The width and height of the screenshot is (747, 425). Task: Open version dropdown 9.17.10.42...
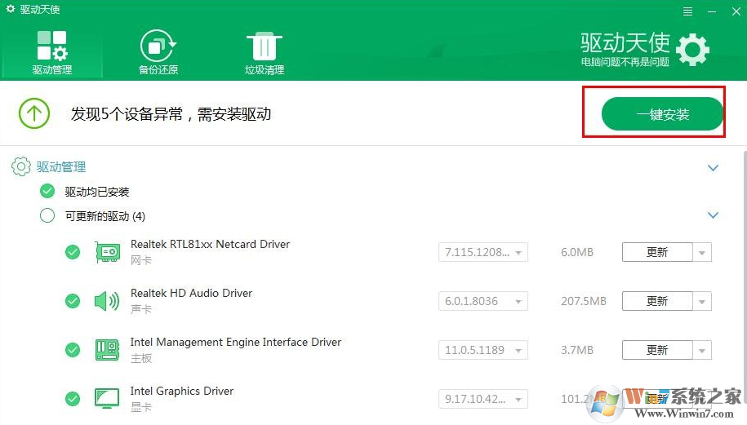(x=483, y=399)
